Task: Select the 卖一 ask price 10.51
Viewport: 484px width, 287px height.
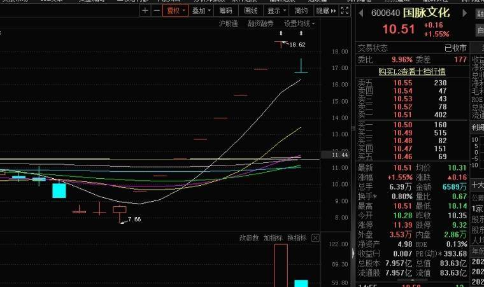Action: click(x=402, y=115)
